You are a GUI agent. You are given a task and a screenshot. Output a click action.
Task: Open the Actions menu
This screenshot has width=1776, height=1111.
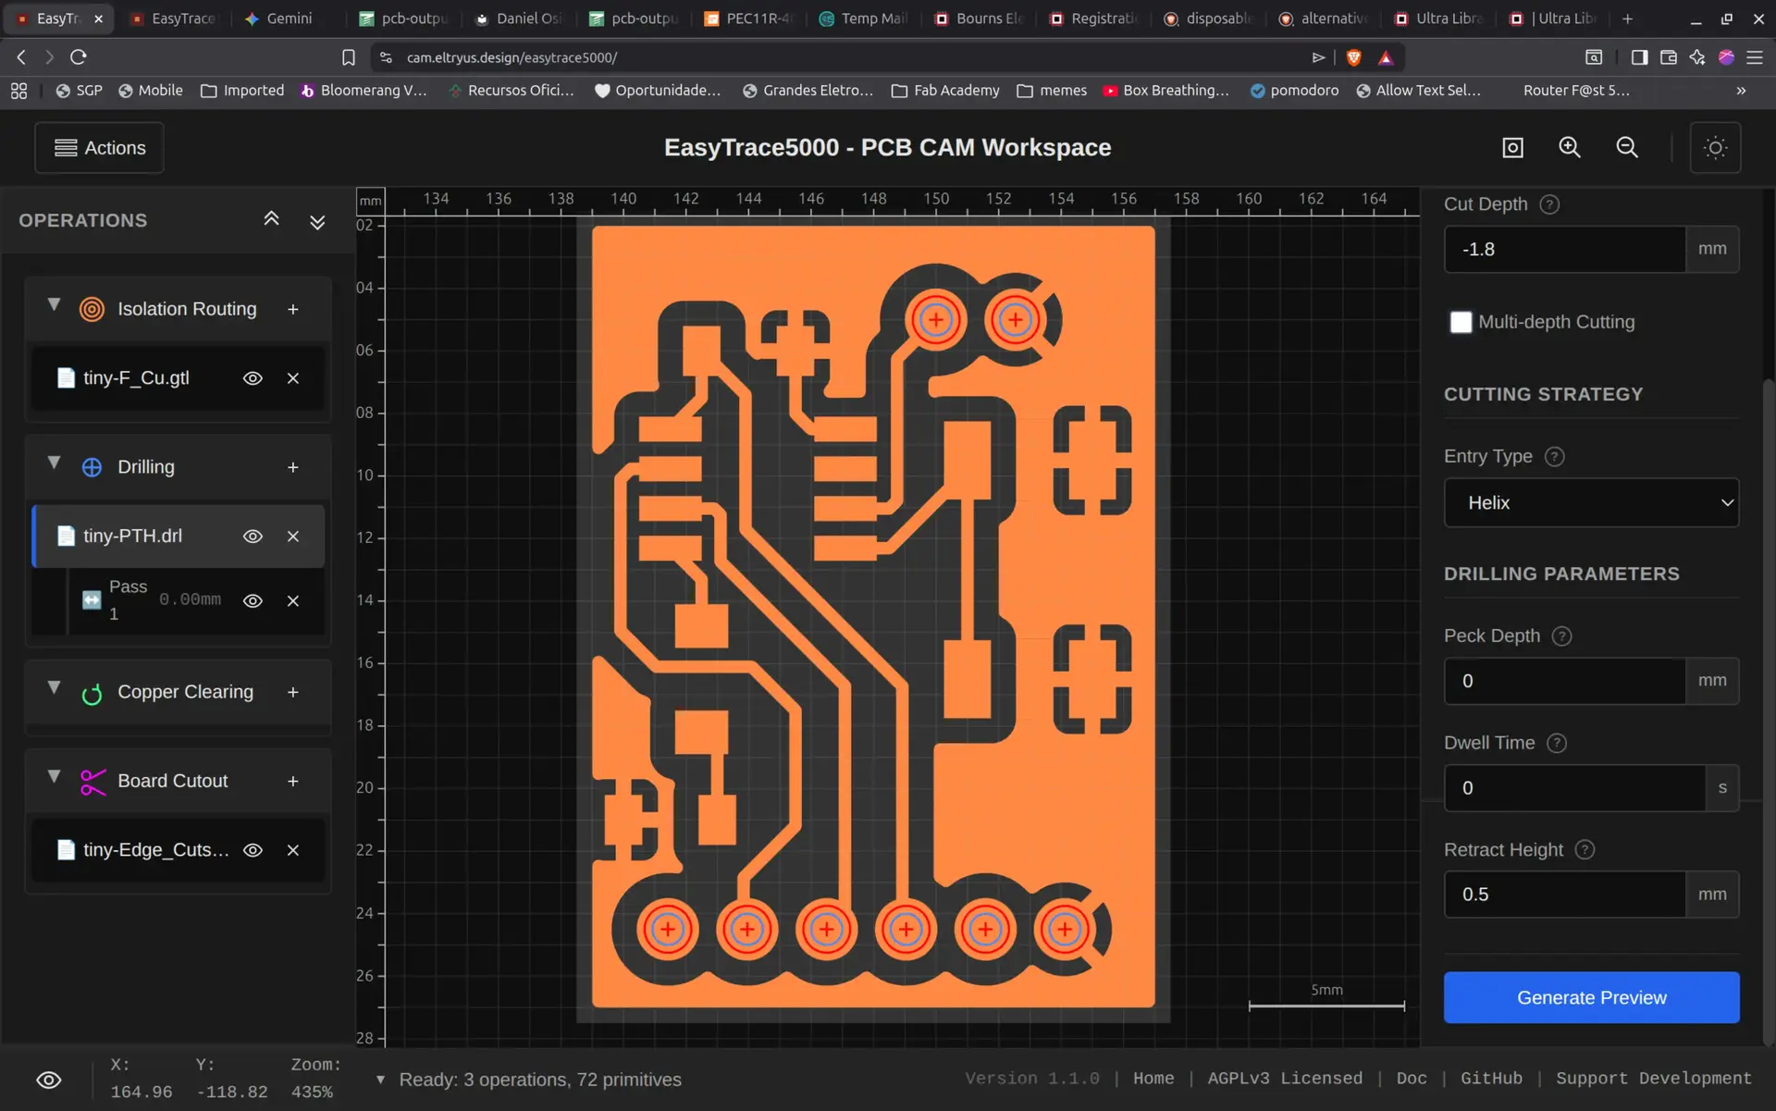coord(100,148)
